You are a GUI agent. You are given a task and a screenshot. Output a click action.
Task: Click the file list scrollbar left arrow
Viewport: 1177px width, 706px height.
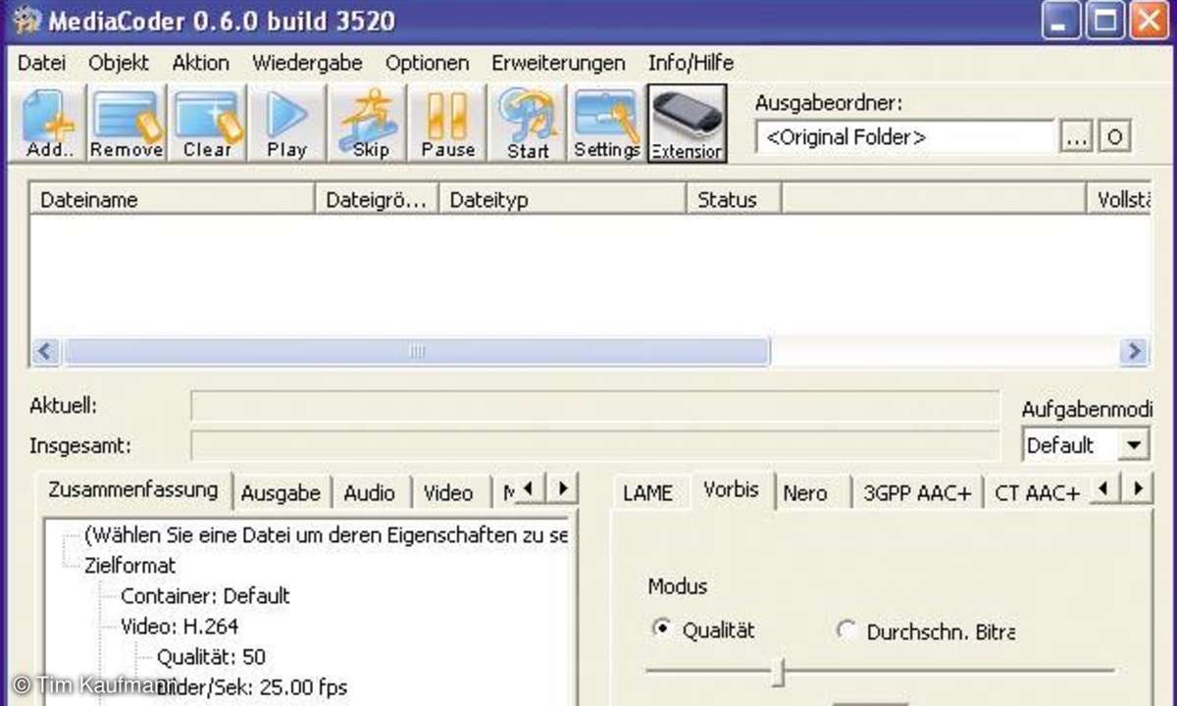[47, 351]
